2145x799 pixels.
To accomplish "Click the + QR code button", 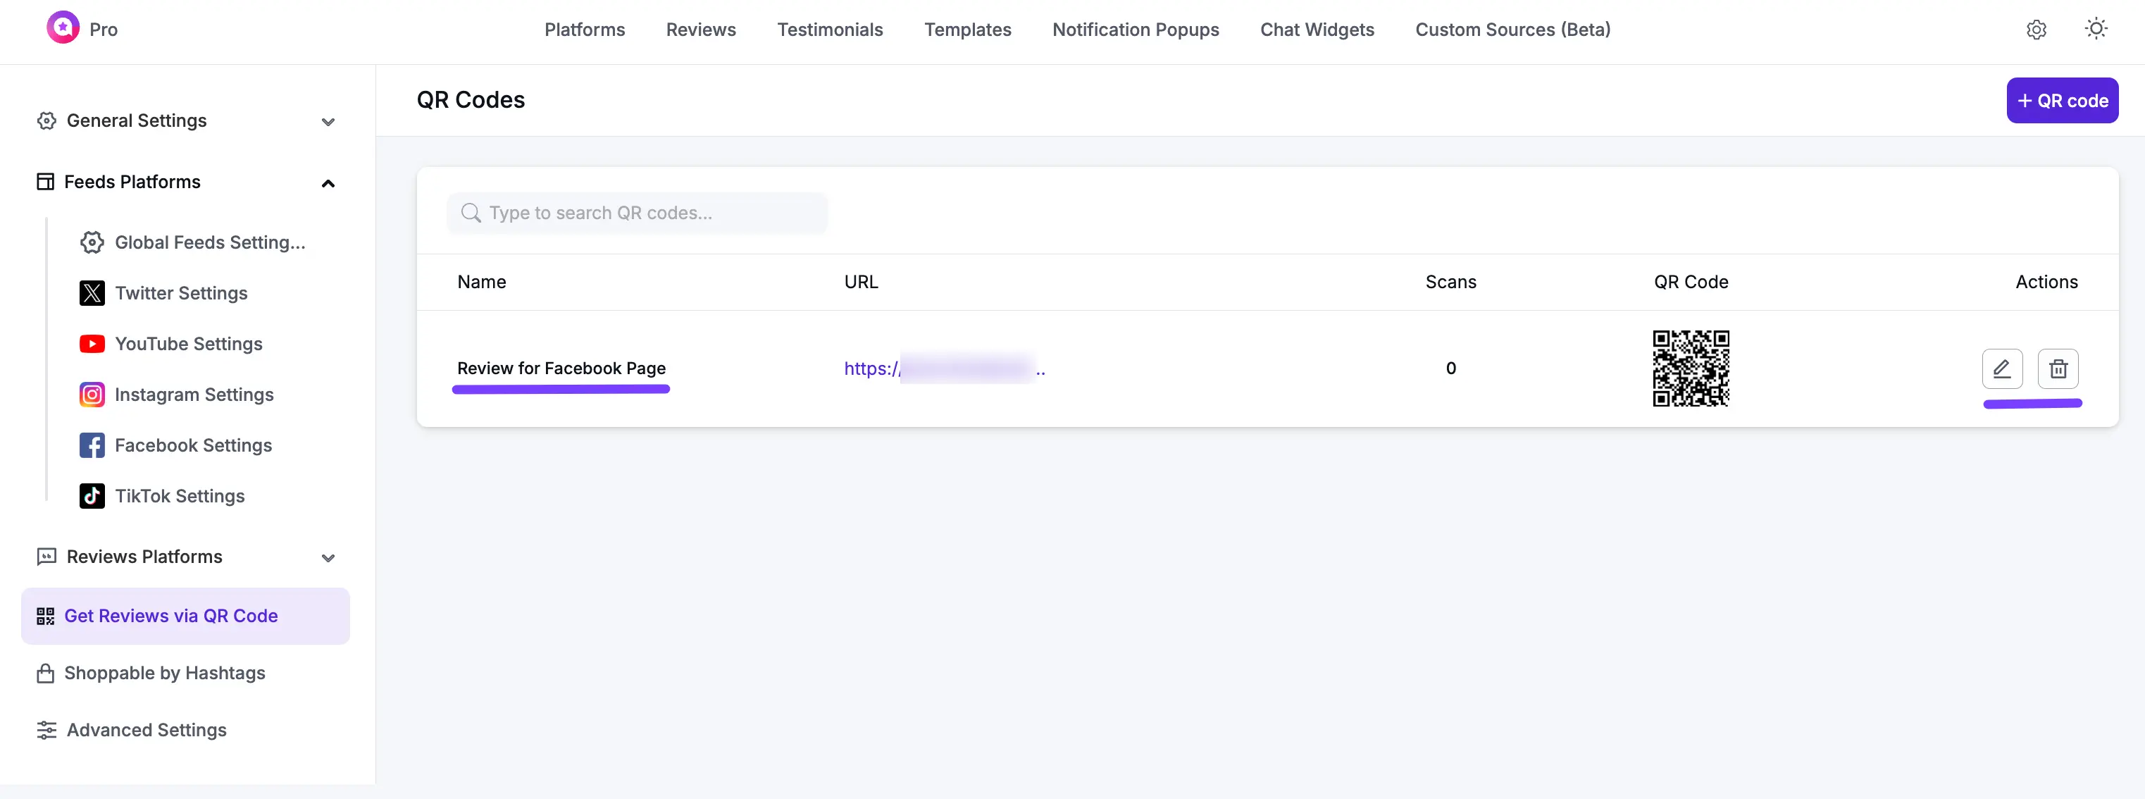I will (x=2061, y=101).
